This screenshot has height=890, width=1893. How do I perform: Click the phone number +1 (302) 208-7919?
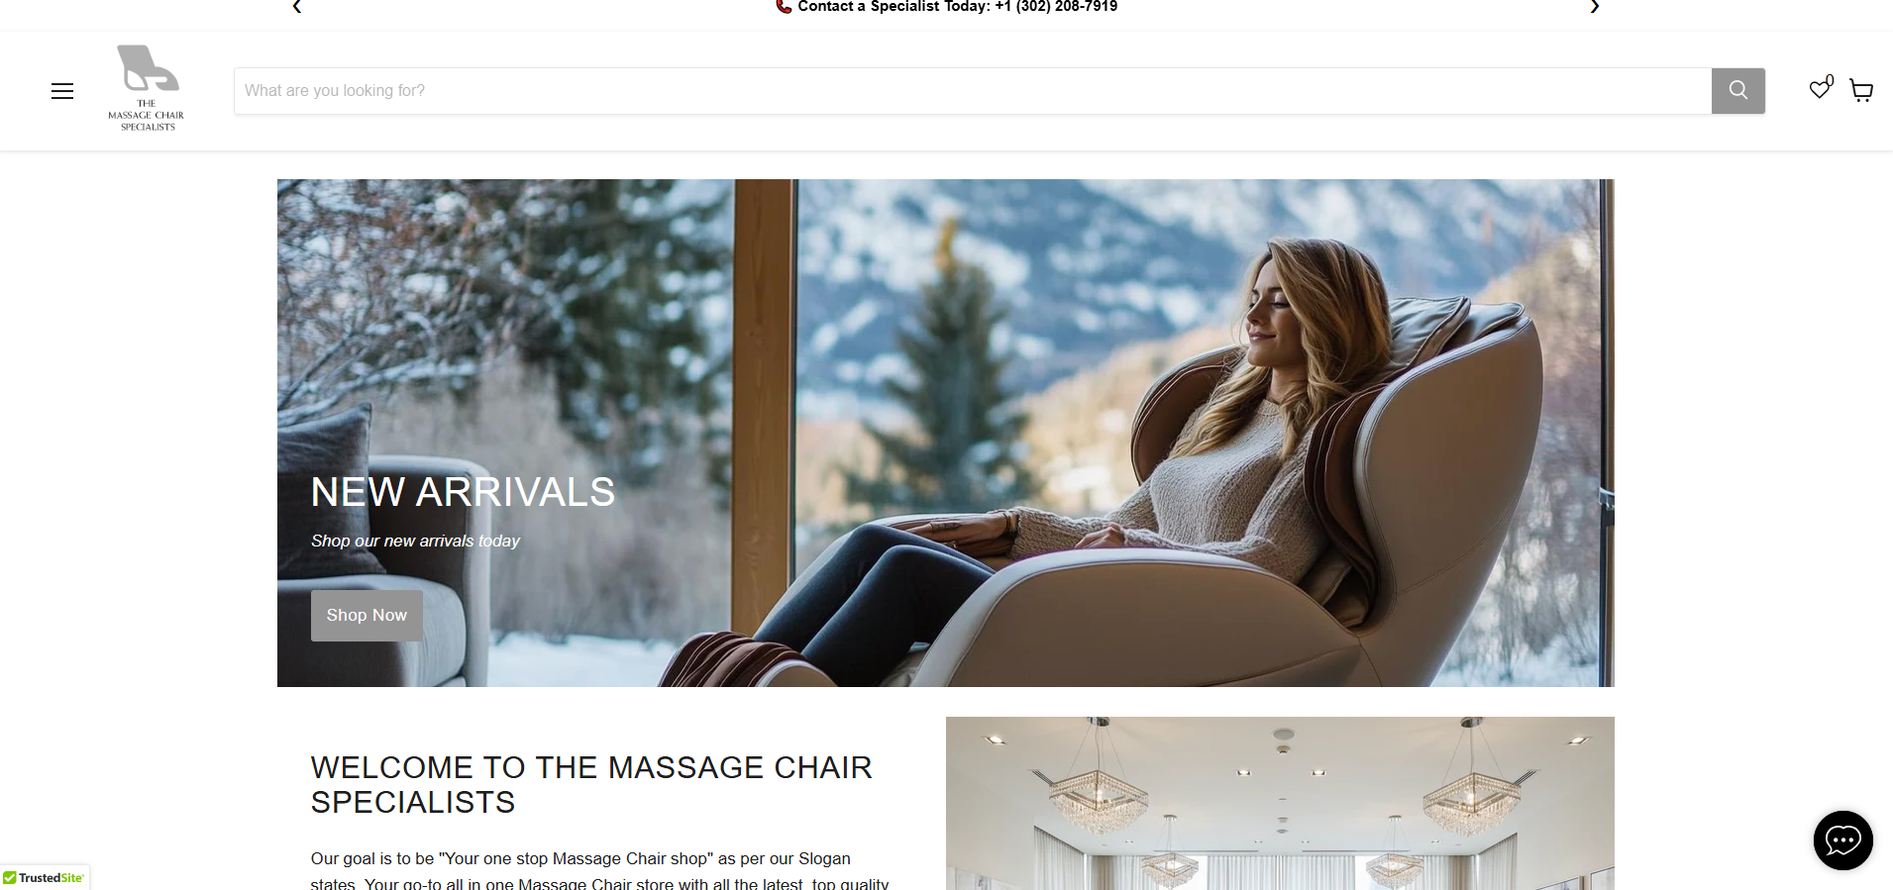(x=1056, y=6)
